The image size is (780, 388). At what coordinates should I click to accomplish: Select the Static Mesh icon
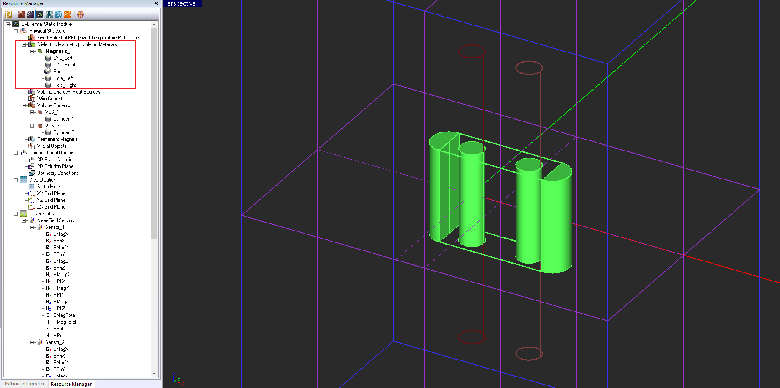point(32,187)
